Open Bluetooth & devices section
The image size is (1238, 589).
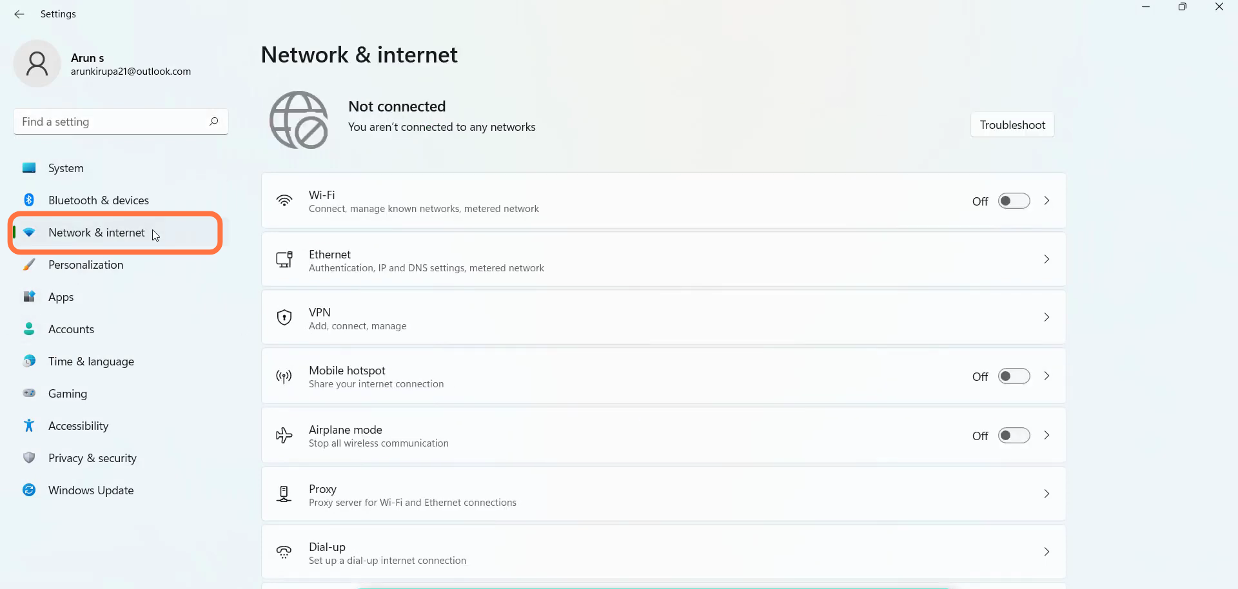point(99,200)
